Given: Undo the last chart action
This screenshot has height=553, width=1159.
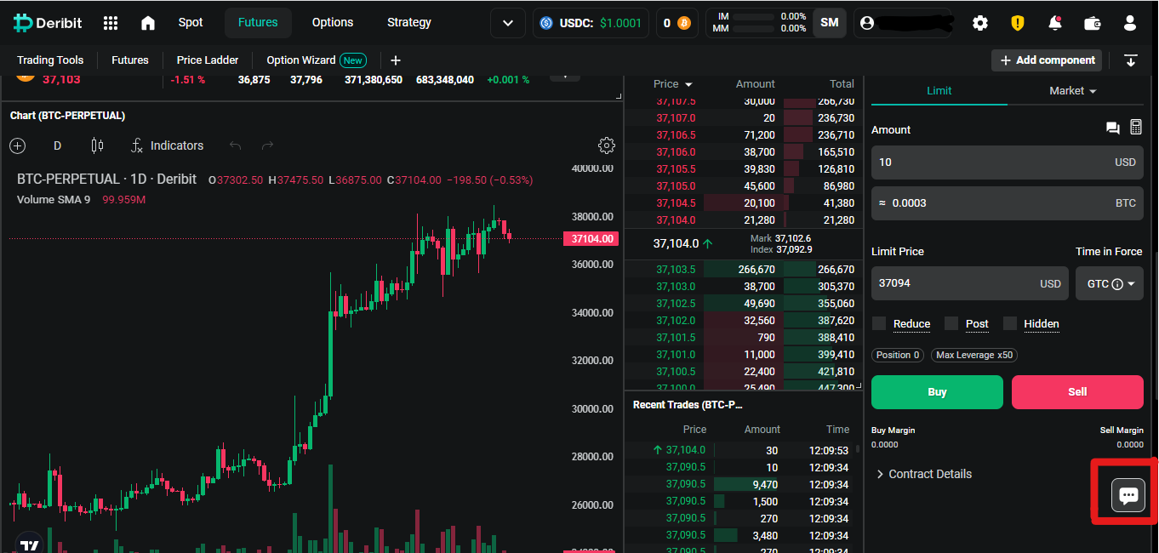Looking at the screenshot, I should [x=236, y=145].
